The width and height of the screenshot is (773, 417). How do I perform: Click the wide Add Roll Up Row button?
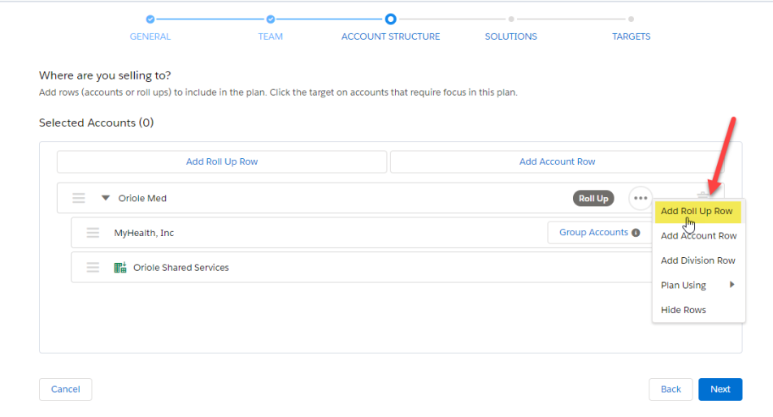pyautogui.click(x=222, y=161)
